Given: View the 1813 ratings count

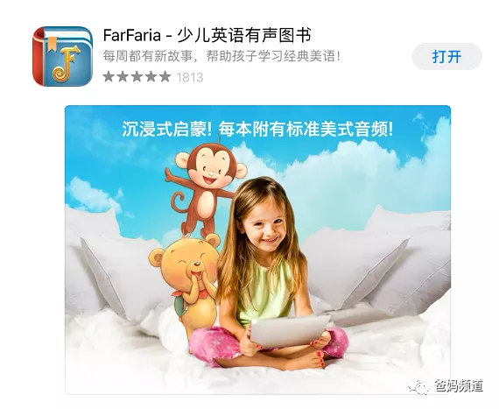Looking at the screenshot, I should click(190, 77).
